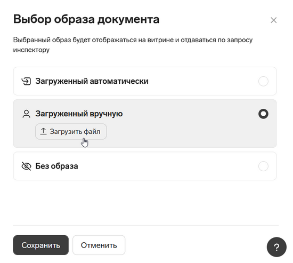The height and width of the screenshot is (263, 293).
Task: Click the person icon beside Загруженный вручную
Action: (x=26, y=114)
